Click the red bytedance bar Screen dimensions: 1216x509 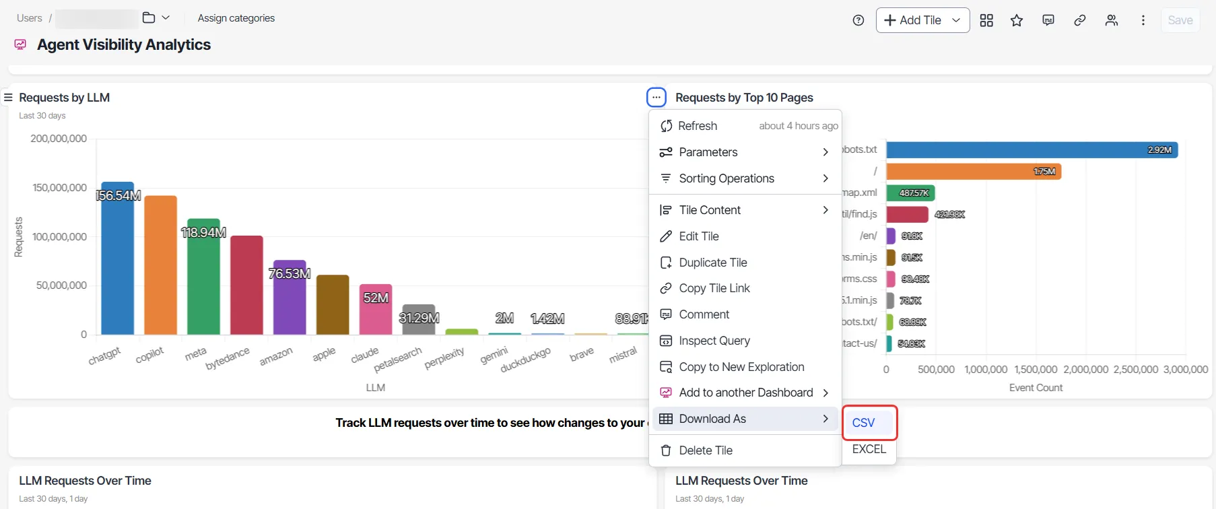pos(246,285)
